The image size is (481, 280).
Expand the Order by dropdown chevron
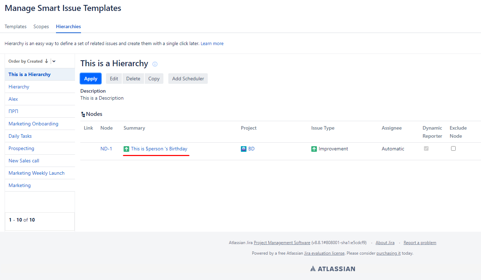54,61
